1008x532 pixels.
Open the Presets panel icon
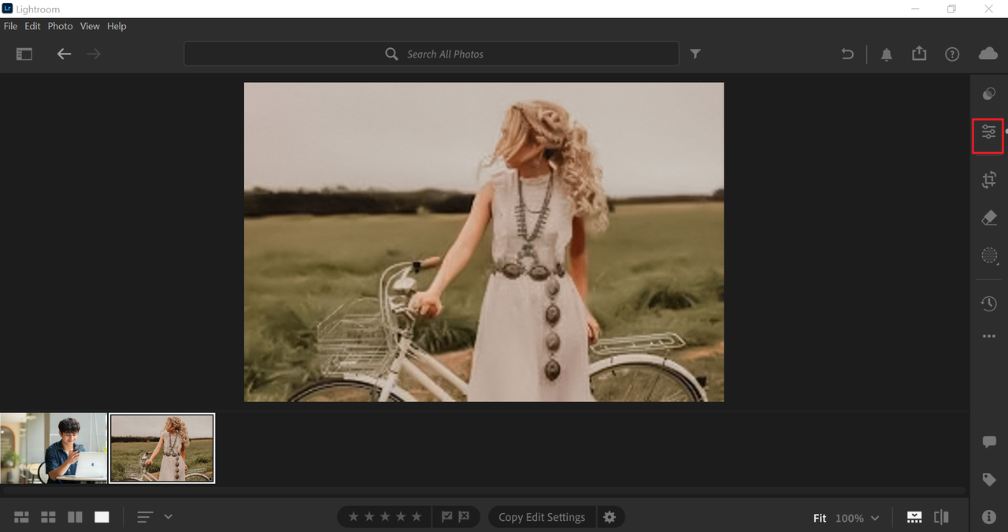[989, 95]
